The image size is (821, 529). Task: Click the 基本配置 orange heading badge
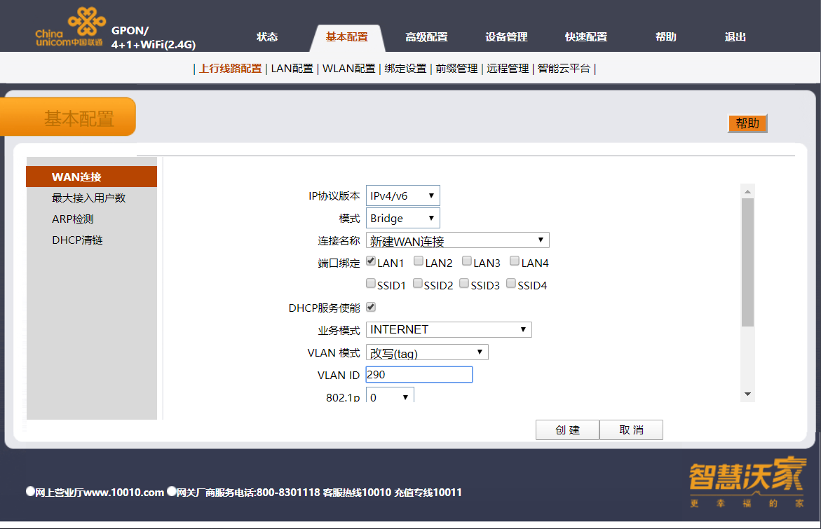(x=68, y=117)
